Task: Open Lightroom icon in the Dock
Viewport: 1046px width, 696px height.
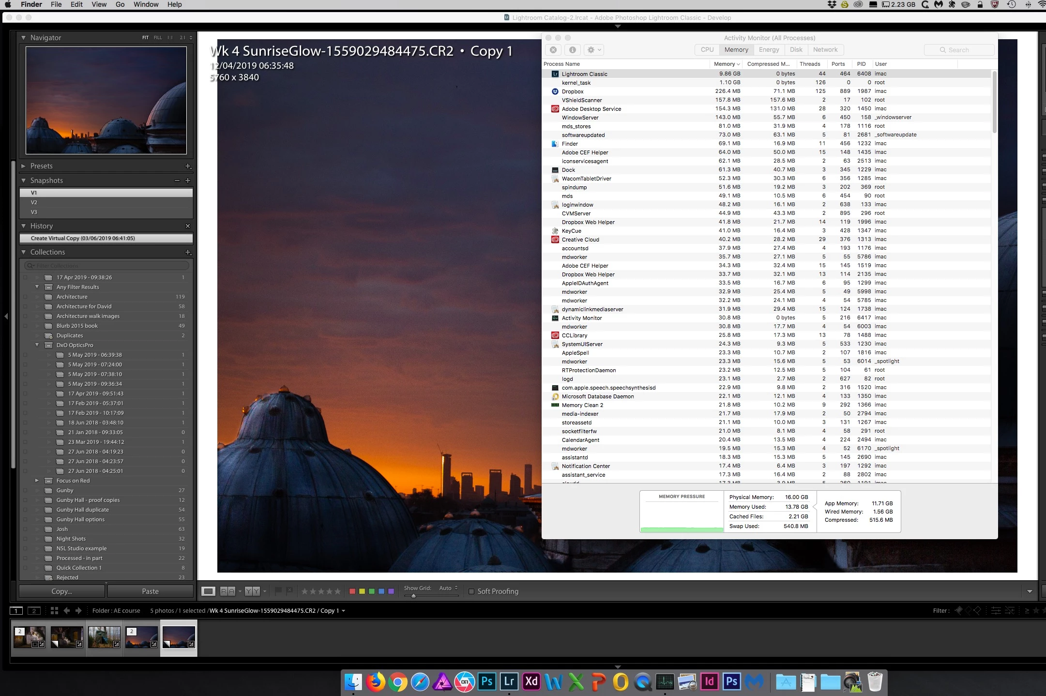Action: [x=509, y=681]
